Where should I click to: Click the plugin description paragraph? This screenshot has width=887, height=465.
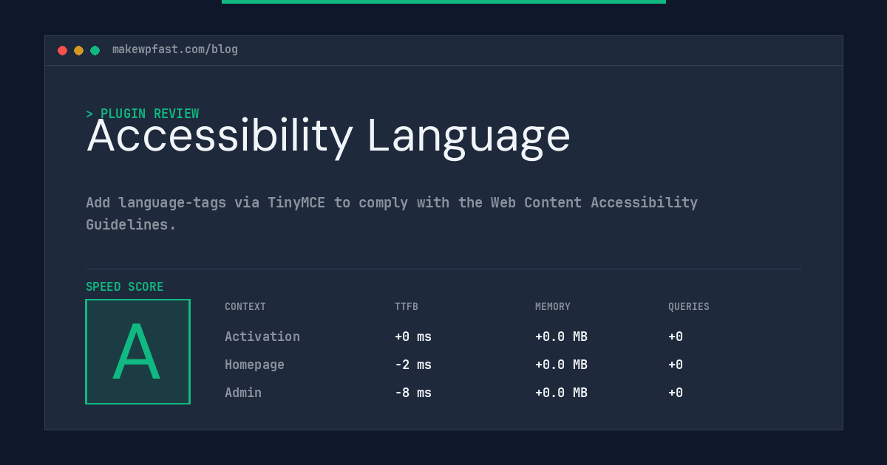coord(392,213)
